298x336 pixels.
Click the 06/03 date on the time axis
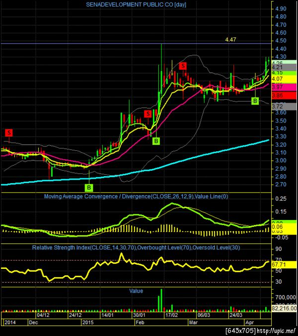pyautogui.click(x=204, y=315)
